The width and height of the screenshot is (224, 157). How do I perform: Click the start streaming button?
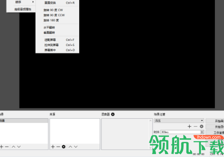215,121
